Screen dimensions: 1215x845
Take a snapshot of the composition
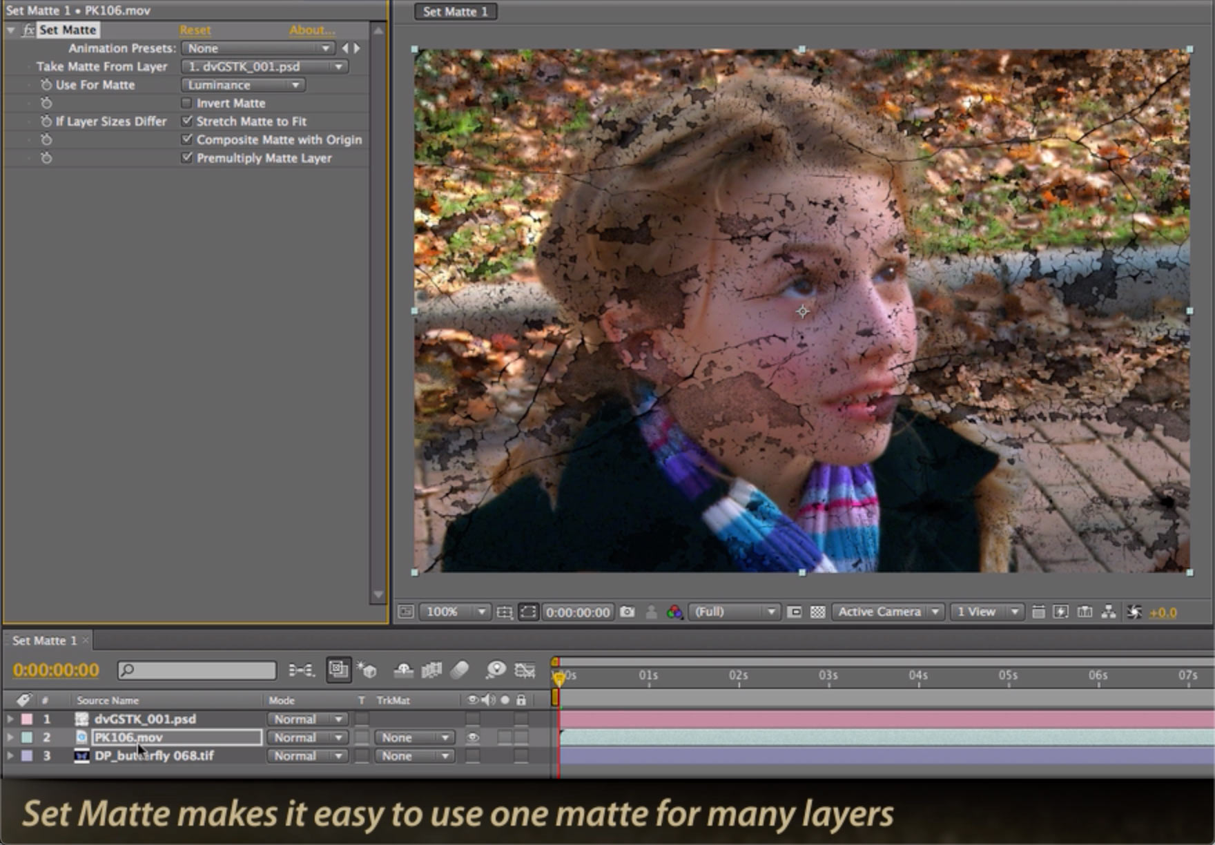tap(625, 612)
